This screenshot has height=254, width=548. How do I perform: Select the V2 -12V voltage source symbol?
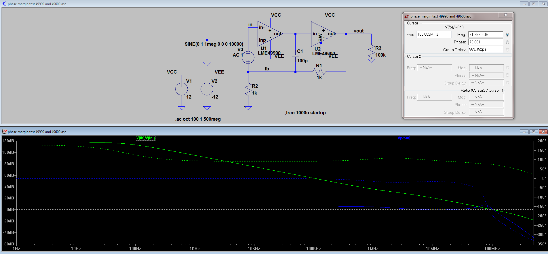pos(207,89)
